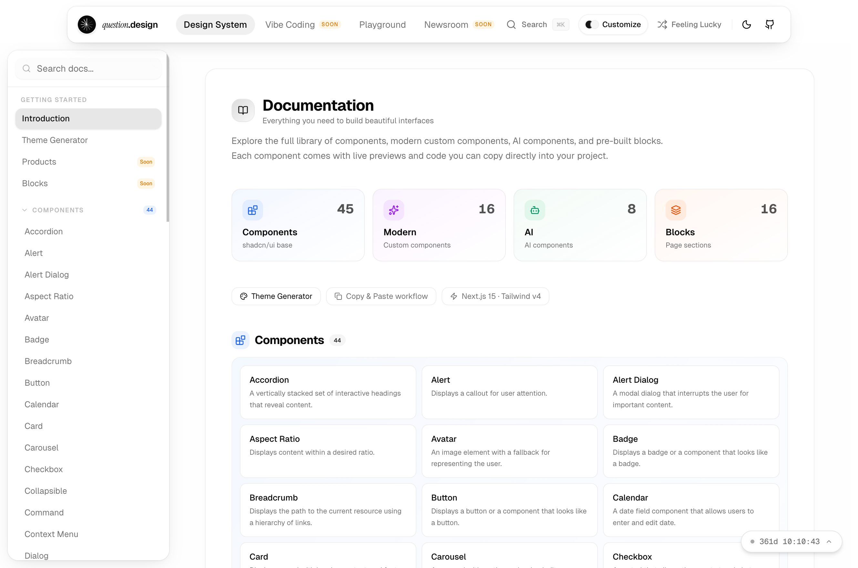Open the Badge component card
Viewport: 858px width, 568px height.
(x=691, y=451)
